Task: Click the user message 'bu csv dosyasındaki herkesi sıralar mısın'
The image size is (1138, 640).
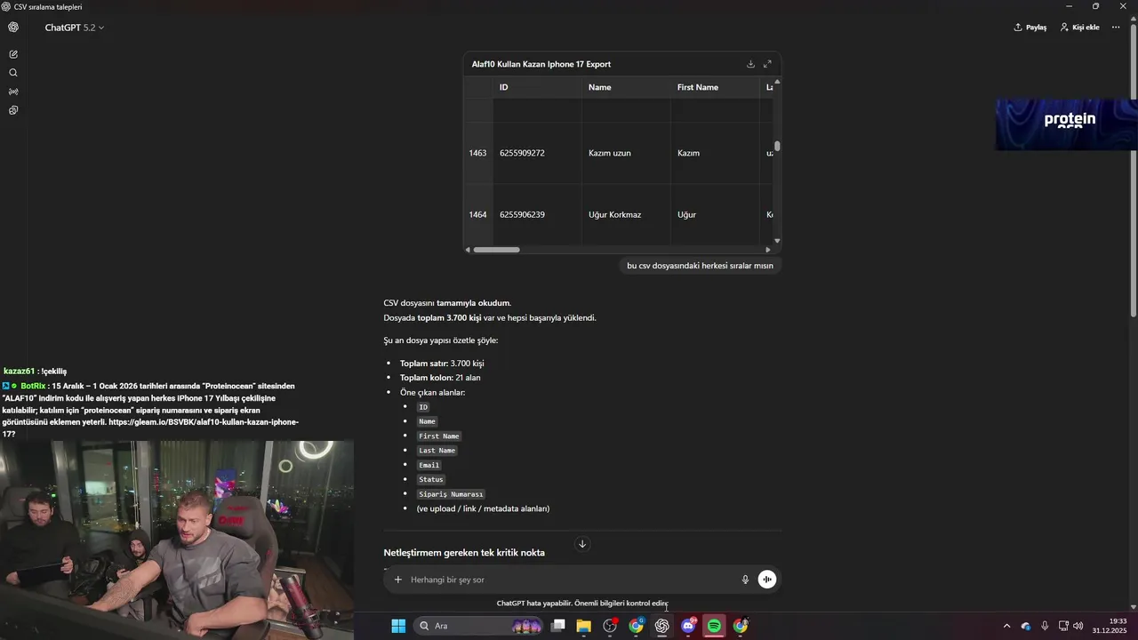Action: tap(700, 266)
